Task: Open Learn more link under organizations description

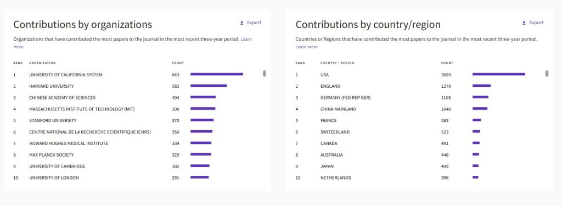Action: [x=133, y=43]
